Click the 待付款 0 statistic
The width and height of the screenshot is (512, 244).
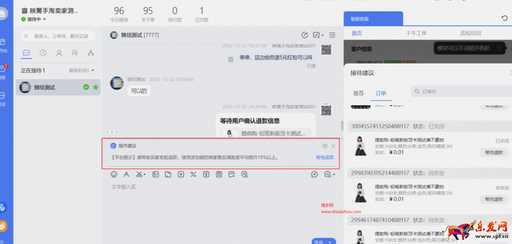175,15
